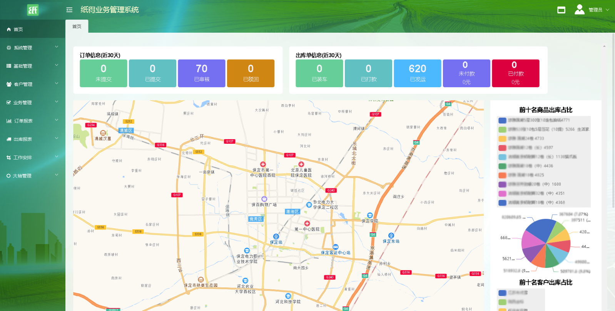Toggle the first blue legend item in product chart
Screen dimensions: 615x311
pyautogui.click(x=502, y=120)
